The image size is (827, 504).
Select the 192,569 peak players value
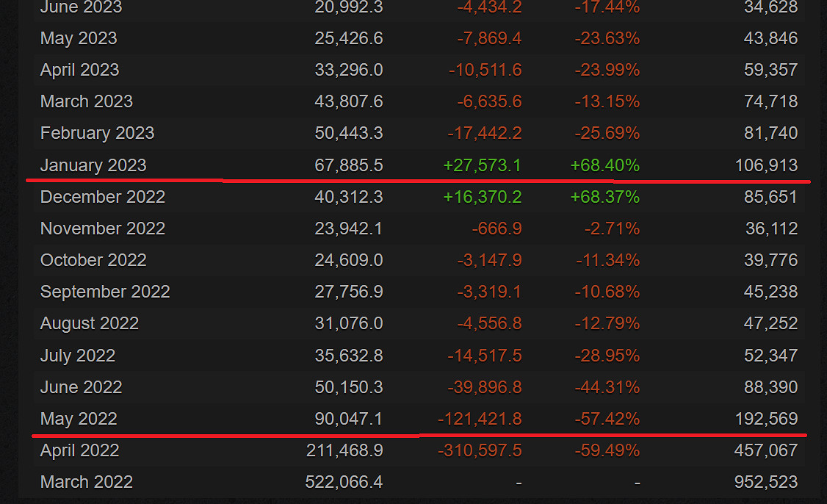click(766, 419)
